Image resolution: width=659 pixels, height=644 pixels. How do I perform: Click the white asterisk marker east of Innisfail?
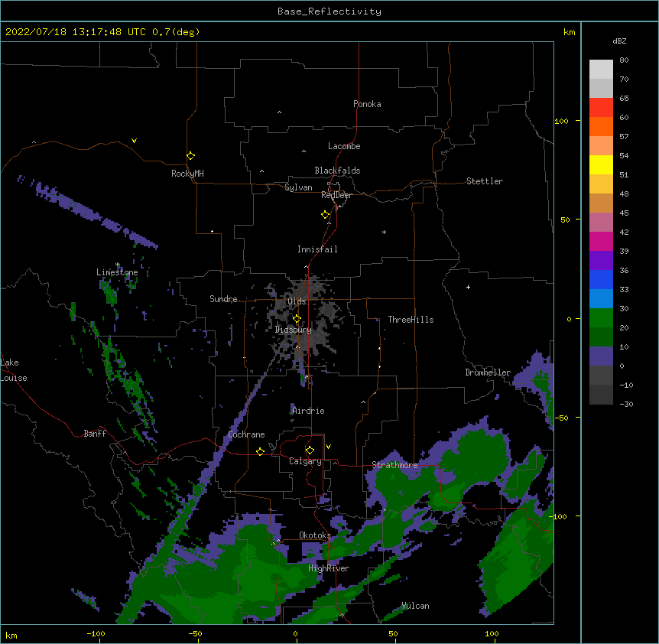point(384,232)
